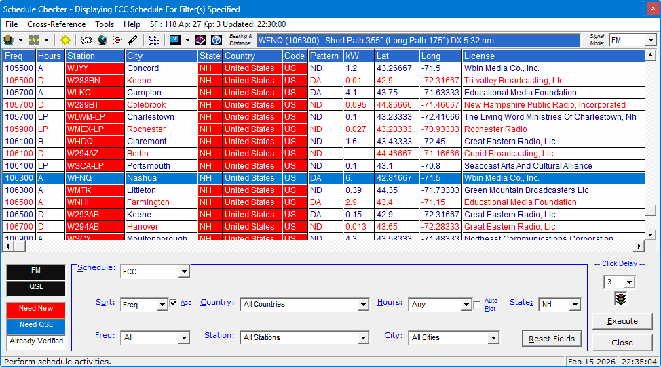Toggle the Asc sort checkbox
Viewport: 661px width, 367px height.
(174, 303)
